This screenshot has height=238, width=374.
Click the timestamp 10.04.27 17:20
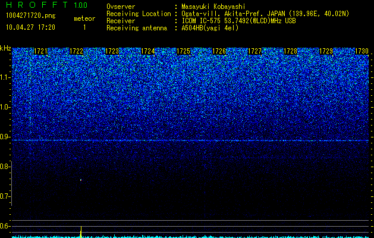point(30,27)
